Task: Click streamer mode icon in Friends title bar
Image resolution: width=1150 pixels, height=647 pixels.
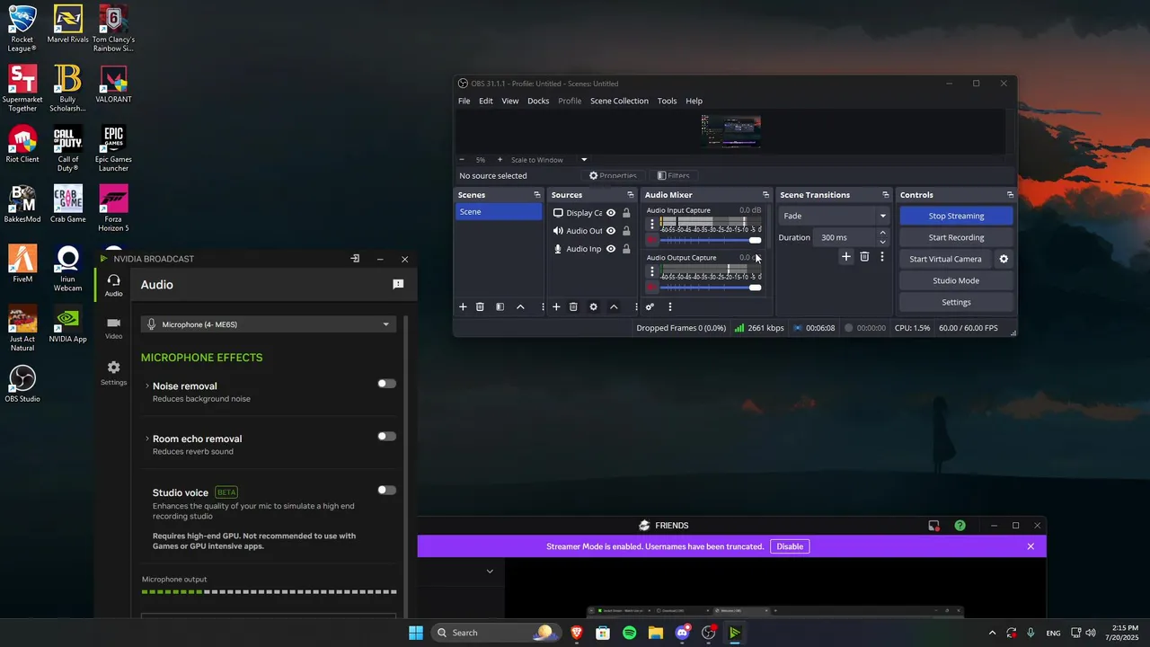Action: coord(933,526)
